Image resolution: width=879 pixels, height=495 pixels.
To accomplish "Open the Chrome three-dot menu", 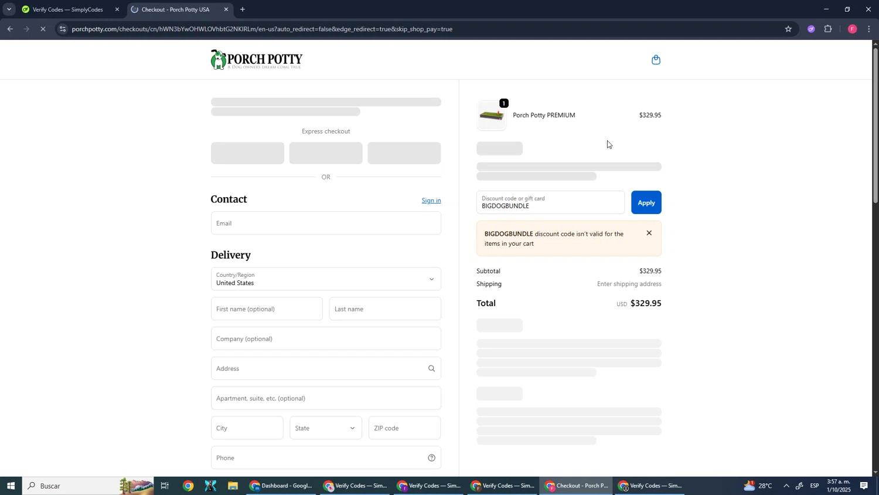I will tap(869, 29).
